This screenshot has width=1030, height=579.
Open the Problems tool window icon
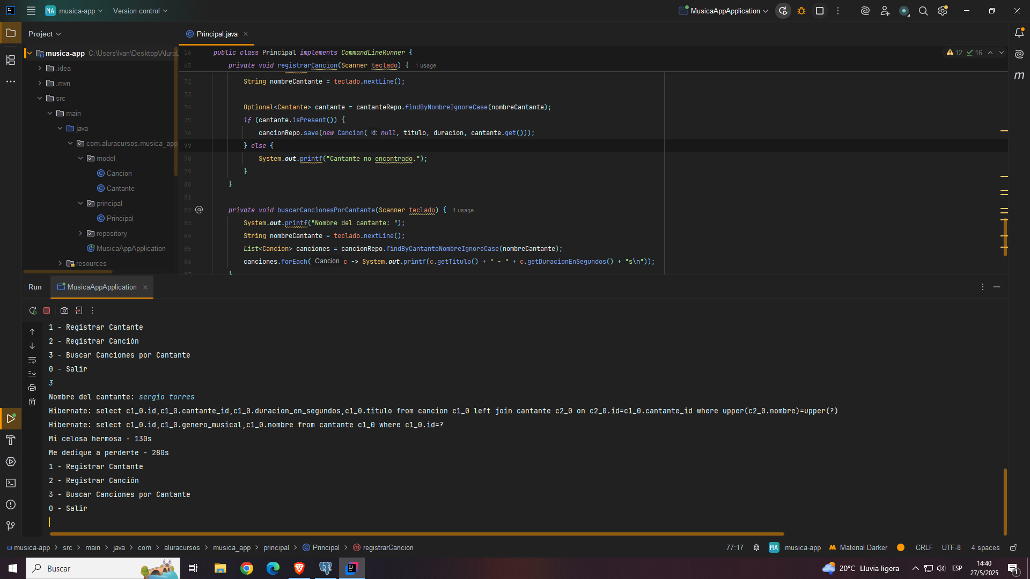pos(11,504)
